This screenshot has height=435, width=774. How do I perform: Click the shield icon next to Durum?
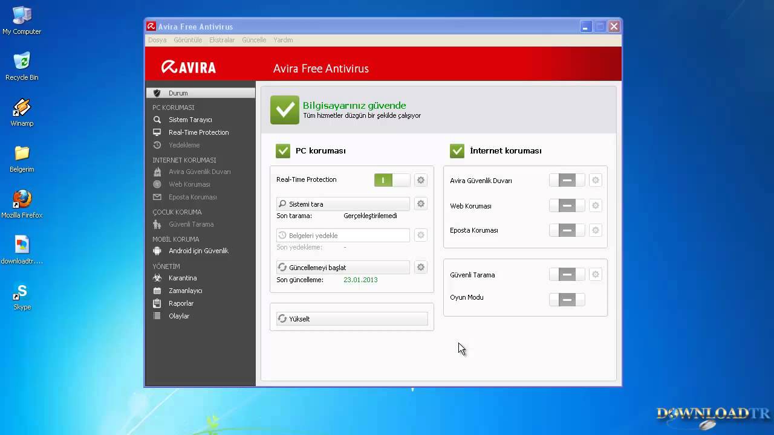point(157,93)
